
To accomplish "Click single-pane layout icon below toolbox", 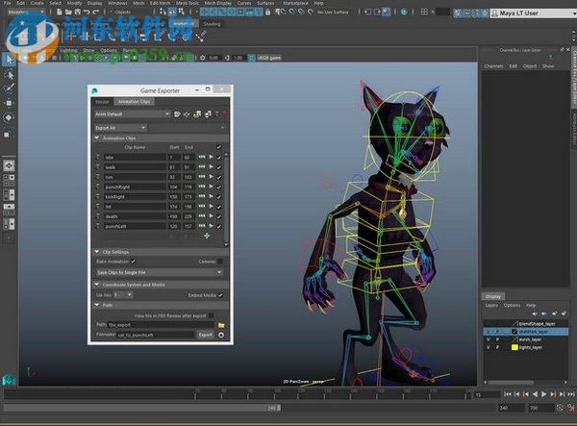I will 10,166.
